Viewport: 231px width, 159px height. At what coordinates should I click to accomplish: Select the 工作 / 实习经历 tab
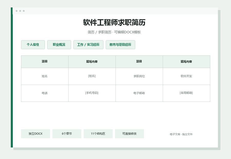coord(88,45)
